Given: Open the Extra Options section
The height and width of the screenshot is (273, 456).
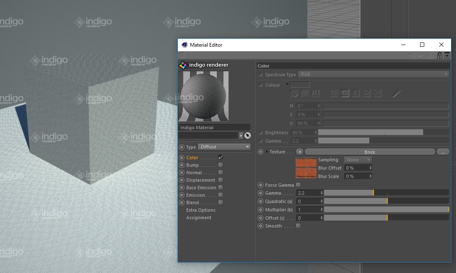Looking at the screenshot, I should pyautogui.click(x=201, y=210).
